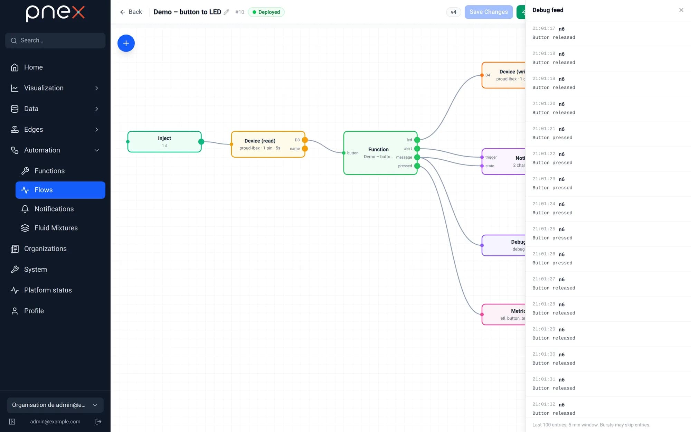Expand the Data submenu chevron
Screen dimensions: 691x432
[97, 109]
